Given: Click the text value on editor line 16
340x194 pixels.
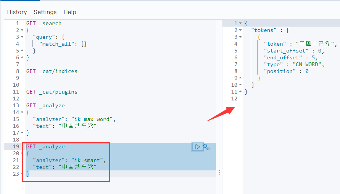Looking at the screenshot, I should 77,126.
